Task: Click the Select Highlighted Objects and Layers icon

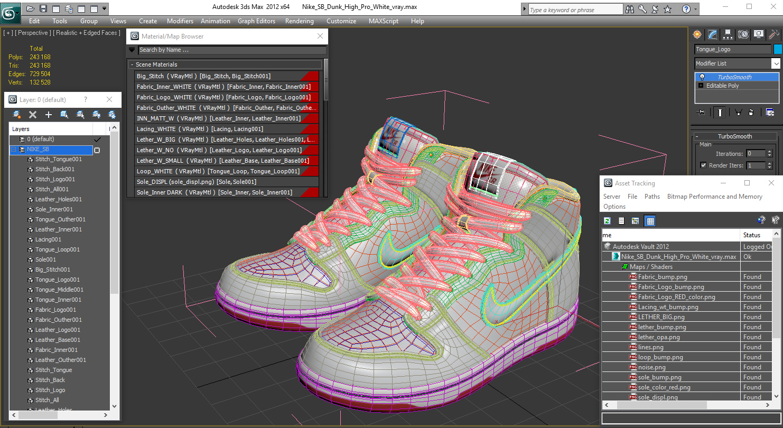Action: [64, 114]
